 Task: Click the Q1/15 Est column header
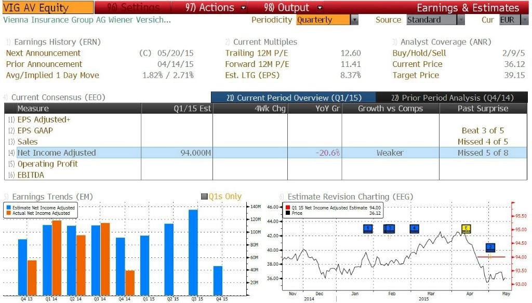[177, 108]
